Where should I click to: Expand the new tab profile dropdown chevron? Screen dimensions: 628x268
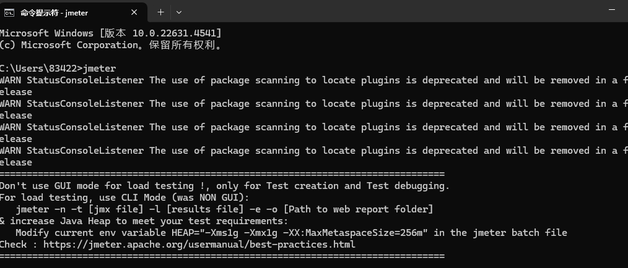pos(179,12)
